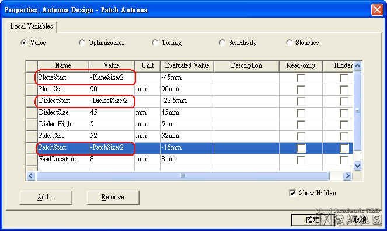This screenshot has height=231, width=387.
Task: Click the Name column header
Action: tap(63, 65)
